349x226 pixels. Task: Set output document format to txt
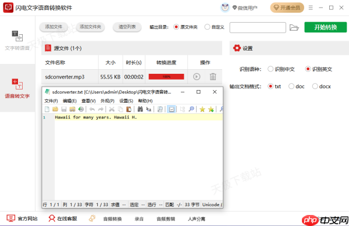point(274,86)
